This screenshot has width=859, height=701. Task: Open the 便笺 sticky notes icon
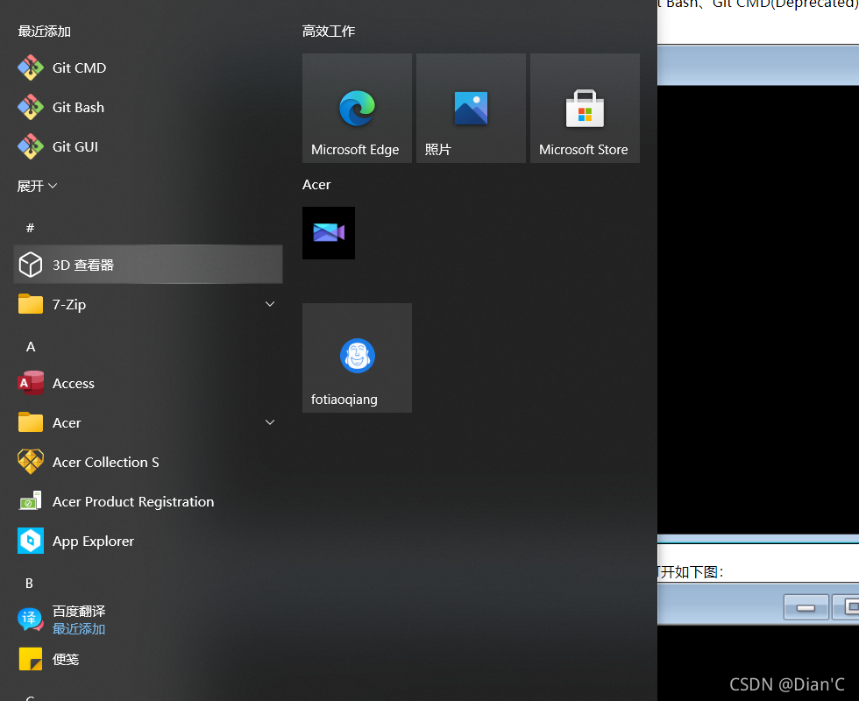click(x=31, y=659)
